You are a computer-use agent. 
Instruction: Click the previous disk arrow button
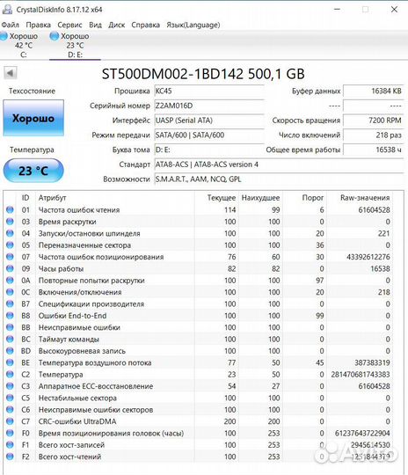click(11, 73)
